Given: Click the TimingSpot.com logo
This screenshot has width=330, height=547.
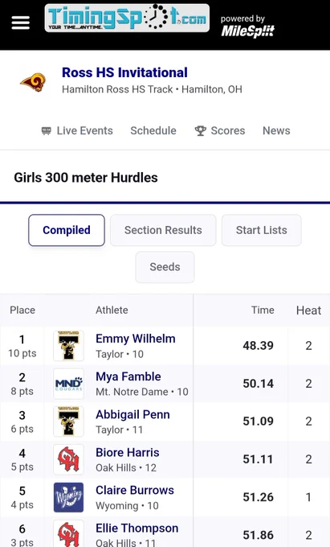Looking at the screenshot, I should [x=127, y=19].
